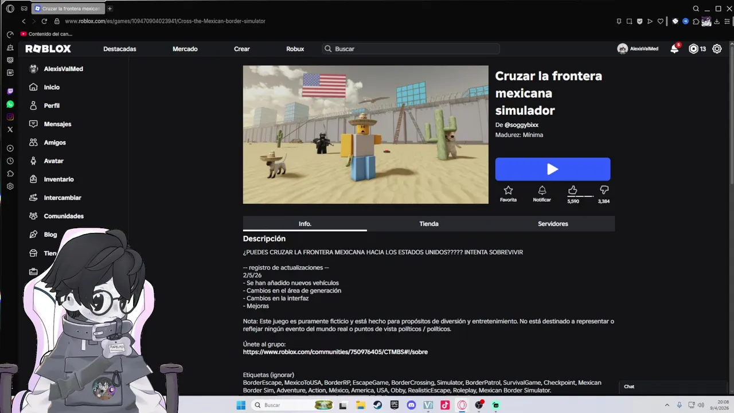Click the Roblox Buscar search field
The image size is (734, 413).
coord(411,49)
